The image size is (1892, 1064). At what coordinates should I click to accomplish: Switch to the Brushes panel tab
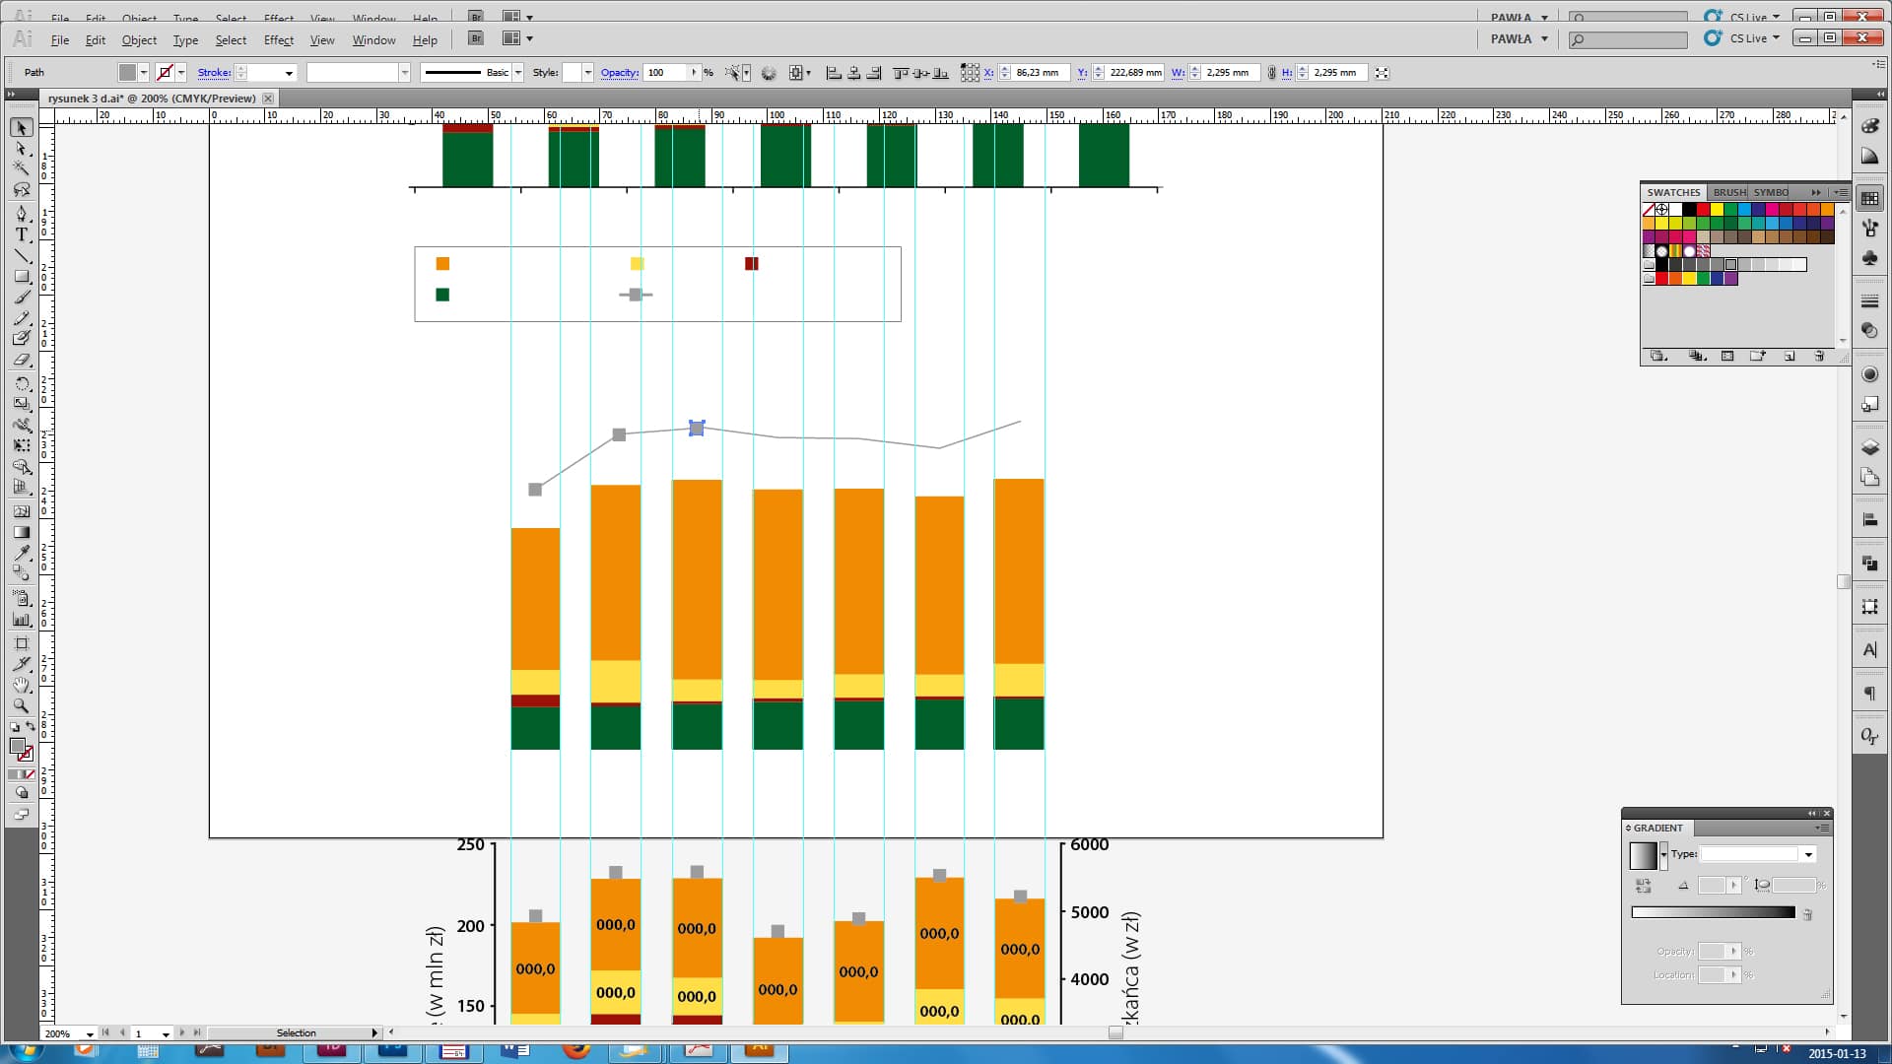pyautogui.click(x=1728, y=192)
